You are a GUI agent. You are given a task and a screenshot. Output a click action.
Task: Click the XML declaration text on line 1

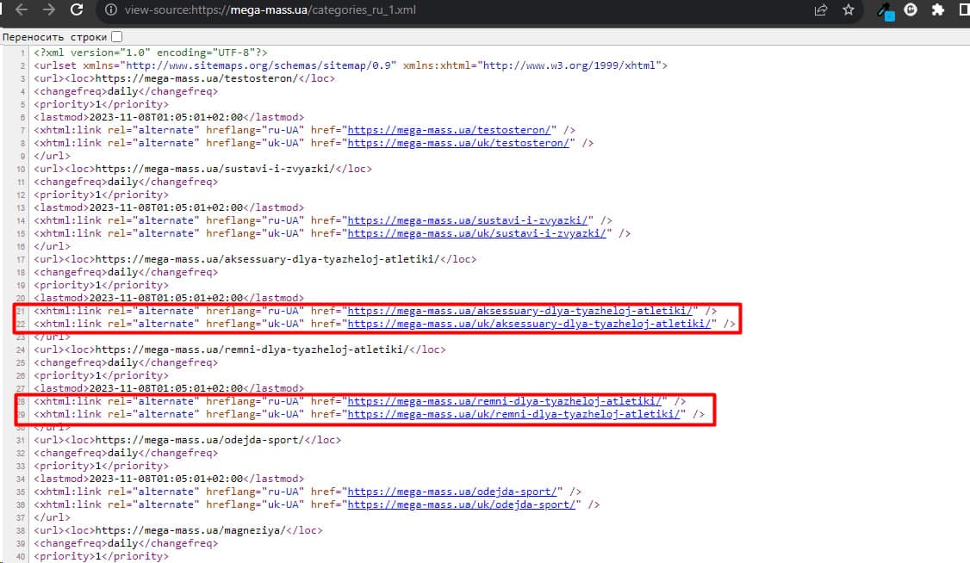[151, 53]
